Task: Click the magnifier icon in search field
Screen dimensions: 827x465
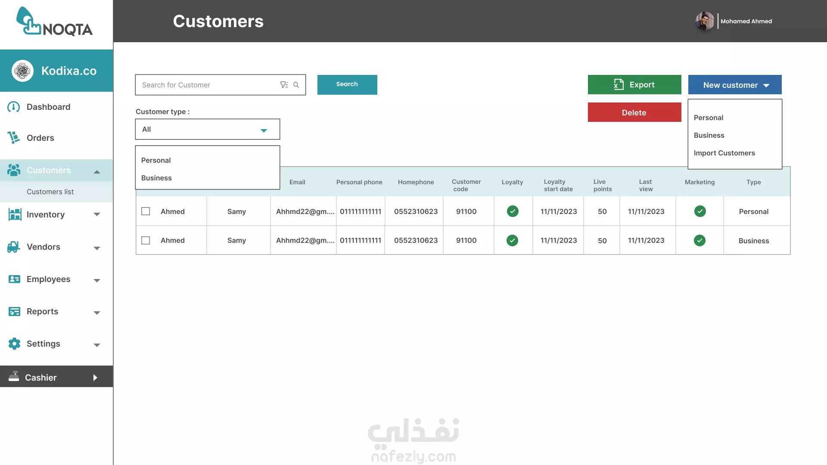Action: point(296,85)
